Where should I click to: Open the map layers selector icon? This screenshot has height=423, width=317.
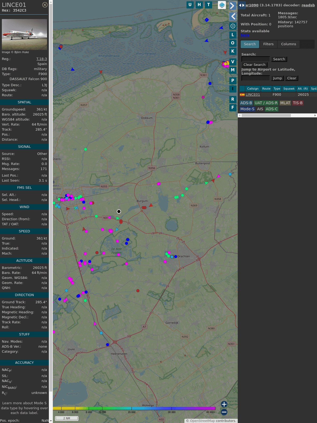pyautogui.click(x=222, y=5)
